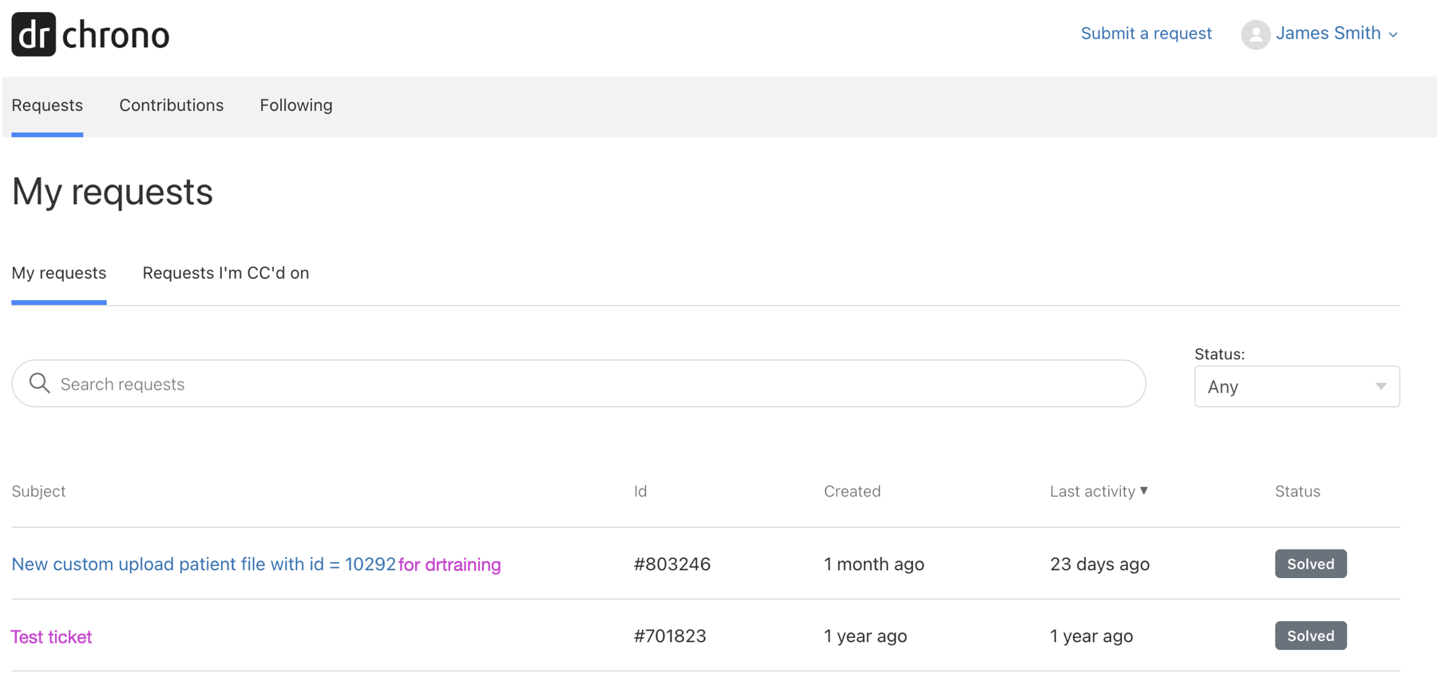Select the Requests I'm CC'd on tab

coord(225,273)
